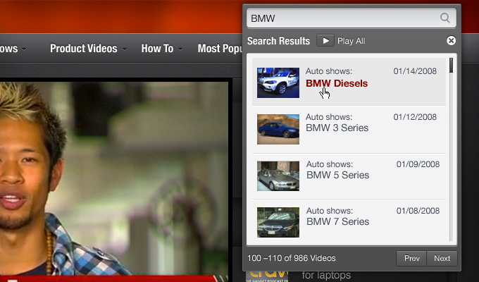This screenshot has height=282, width=479.
Task: Click the silver BMW 5 Series thumbnail
Action: [x=278, y=176]
